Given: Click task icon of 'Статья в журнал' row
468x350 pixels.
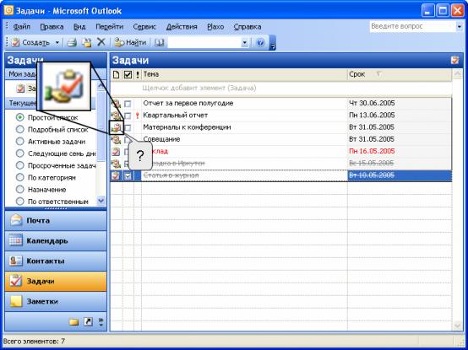Looking at the screenshot, I should point(116,175).
